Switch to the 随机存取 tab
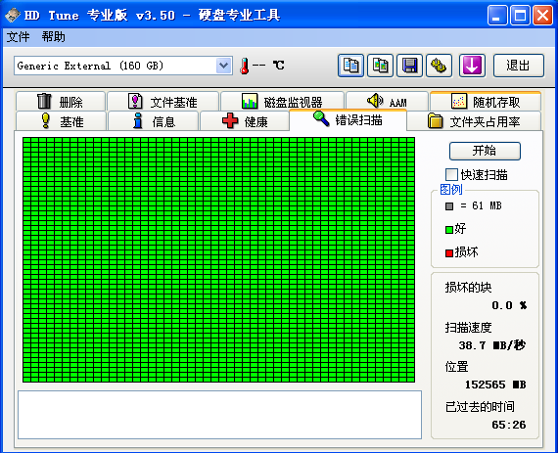558x453 pixels. pyautogui.click(x=486, y=102)
